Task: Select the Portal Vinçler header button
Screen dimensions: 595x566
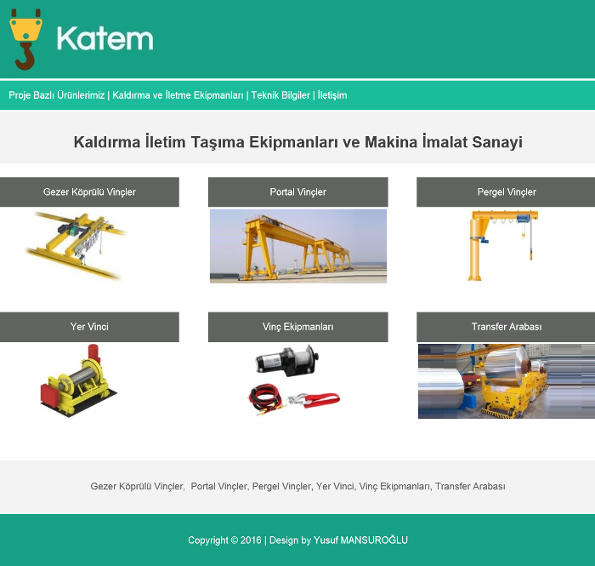Action: click(297, 192)
